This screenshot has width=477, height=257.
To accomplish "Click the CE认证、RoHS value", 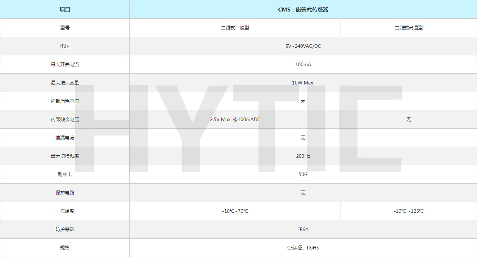I will click(303, 248).
